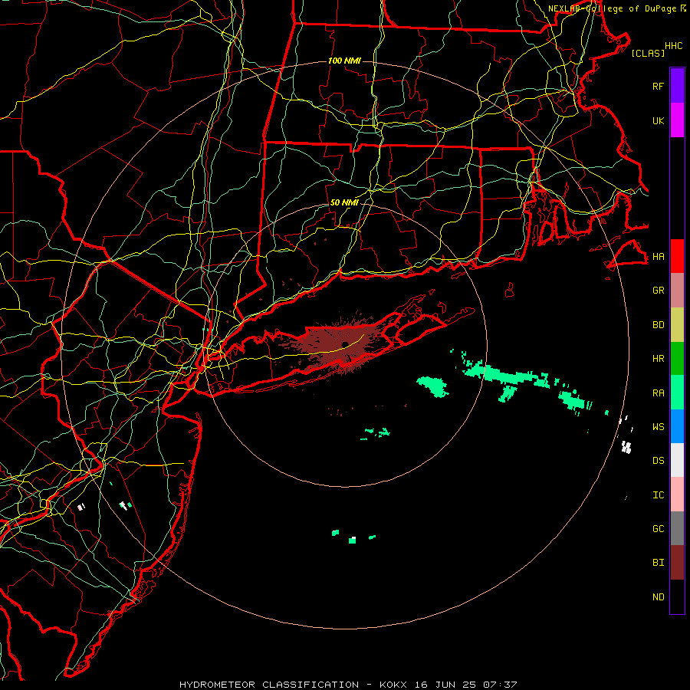
Task: Click the 50 NMI range ring label
Action: click(x=344, y=202)
